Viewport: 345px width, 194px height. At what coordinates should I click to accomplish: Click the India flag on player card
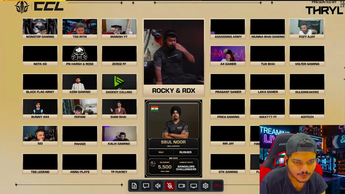tap(154, 109)
